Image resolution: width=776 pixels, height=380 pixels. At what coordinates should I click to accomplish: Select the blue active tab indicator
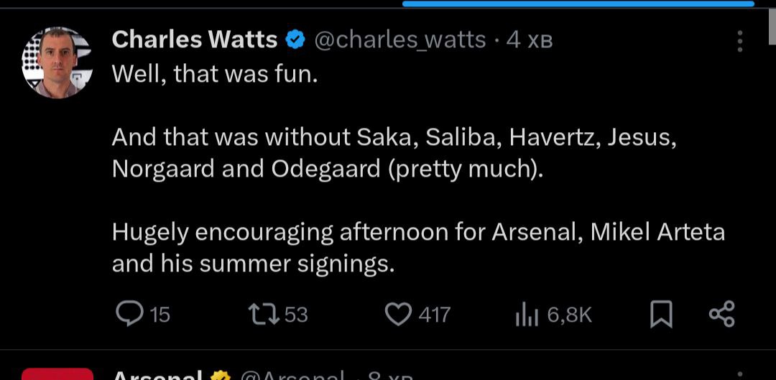pos(578,4)
